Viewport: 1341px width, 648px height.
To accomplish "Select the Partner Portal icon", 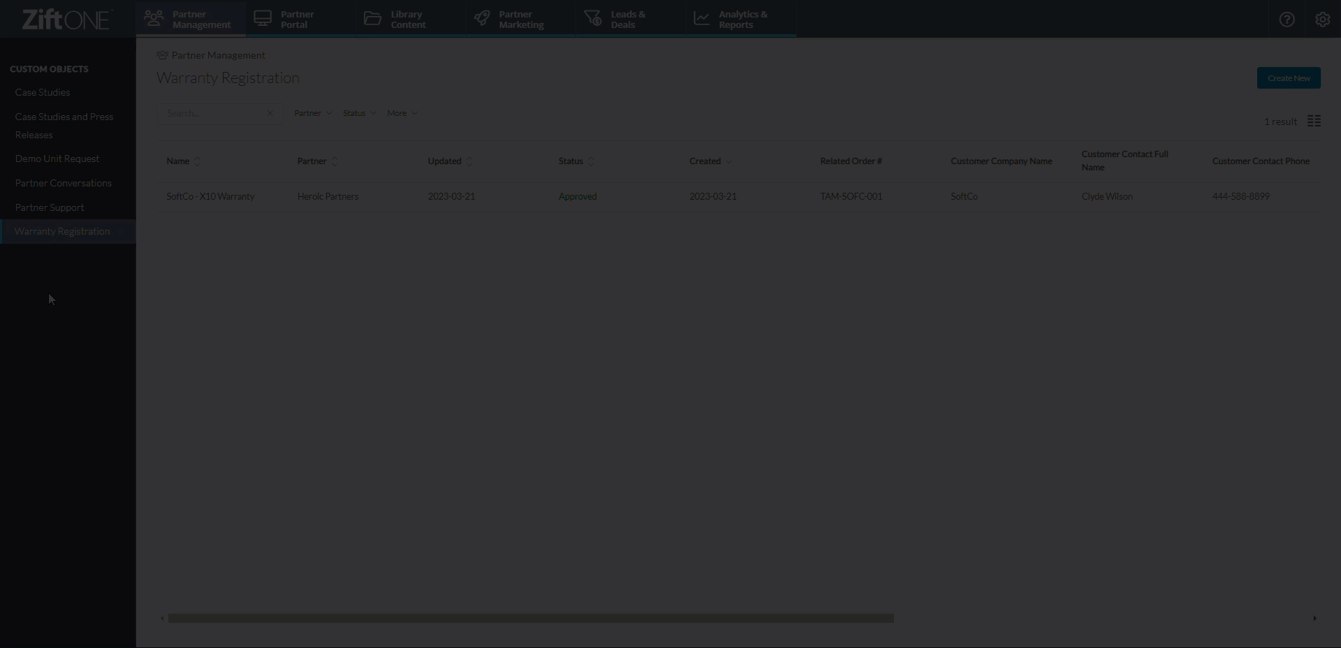I will [263, 17].
